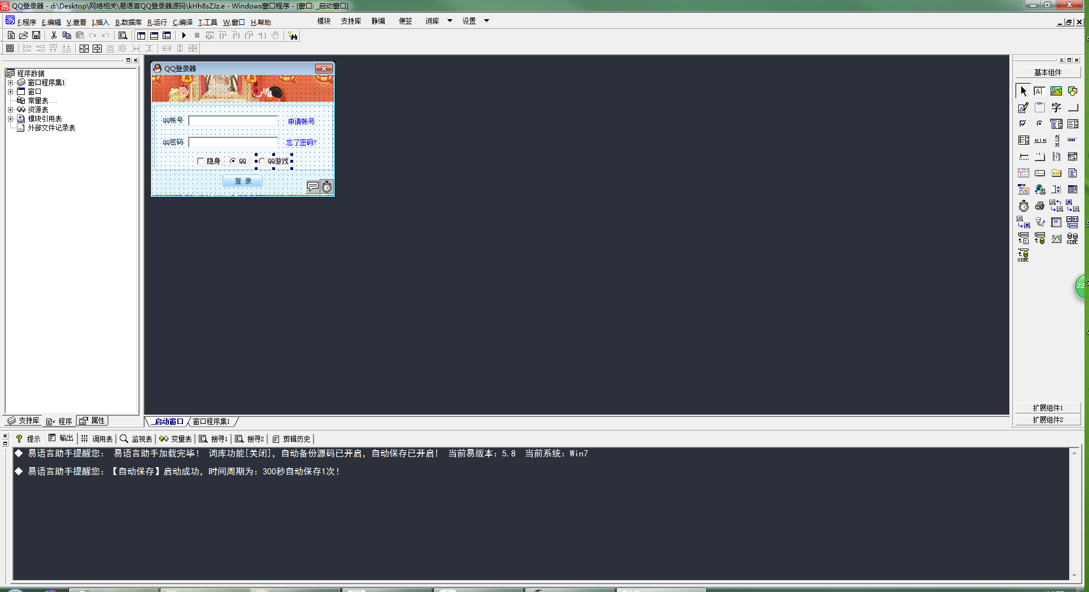Click the binoculars search help icon
Viewport: 1089px width, 592px height.
point(293,36)
